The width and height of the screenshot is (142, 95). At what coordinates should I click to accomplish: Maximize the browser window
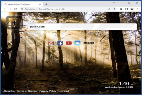point(129,3)
